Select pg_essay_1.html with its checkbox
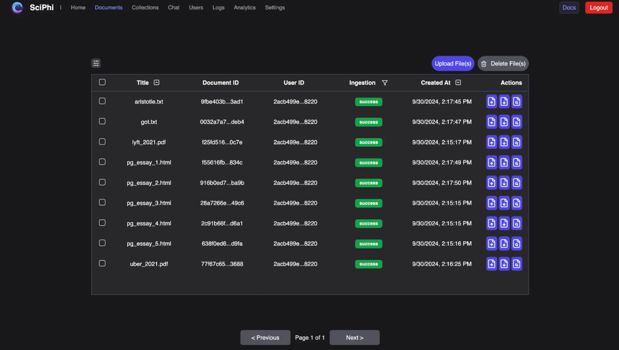 coord(102,162)
